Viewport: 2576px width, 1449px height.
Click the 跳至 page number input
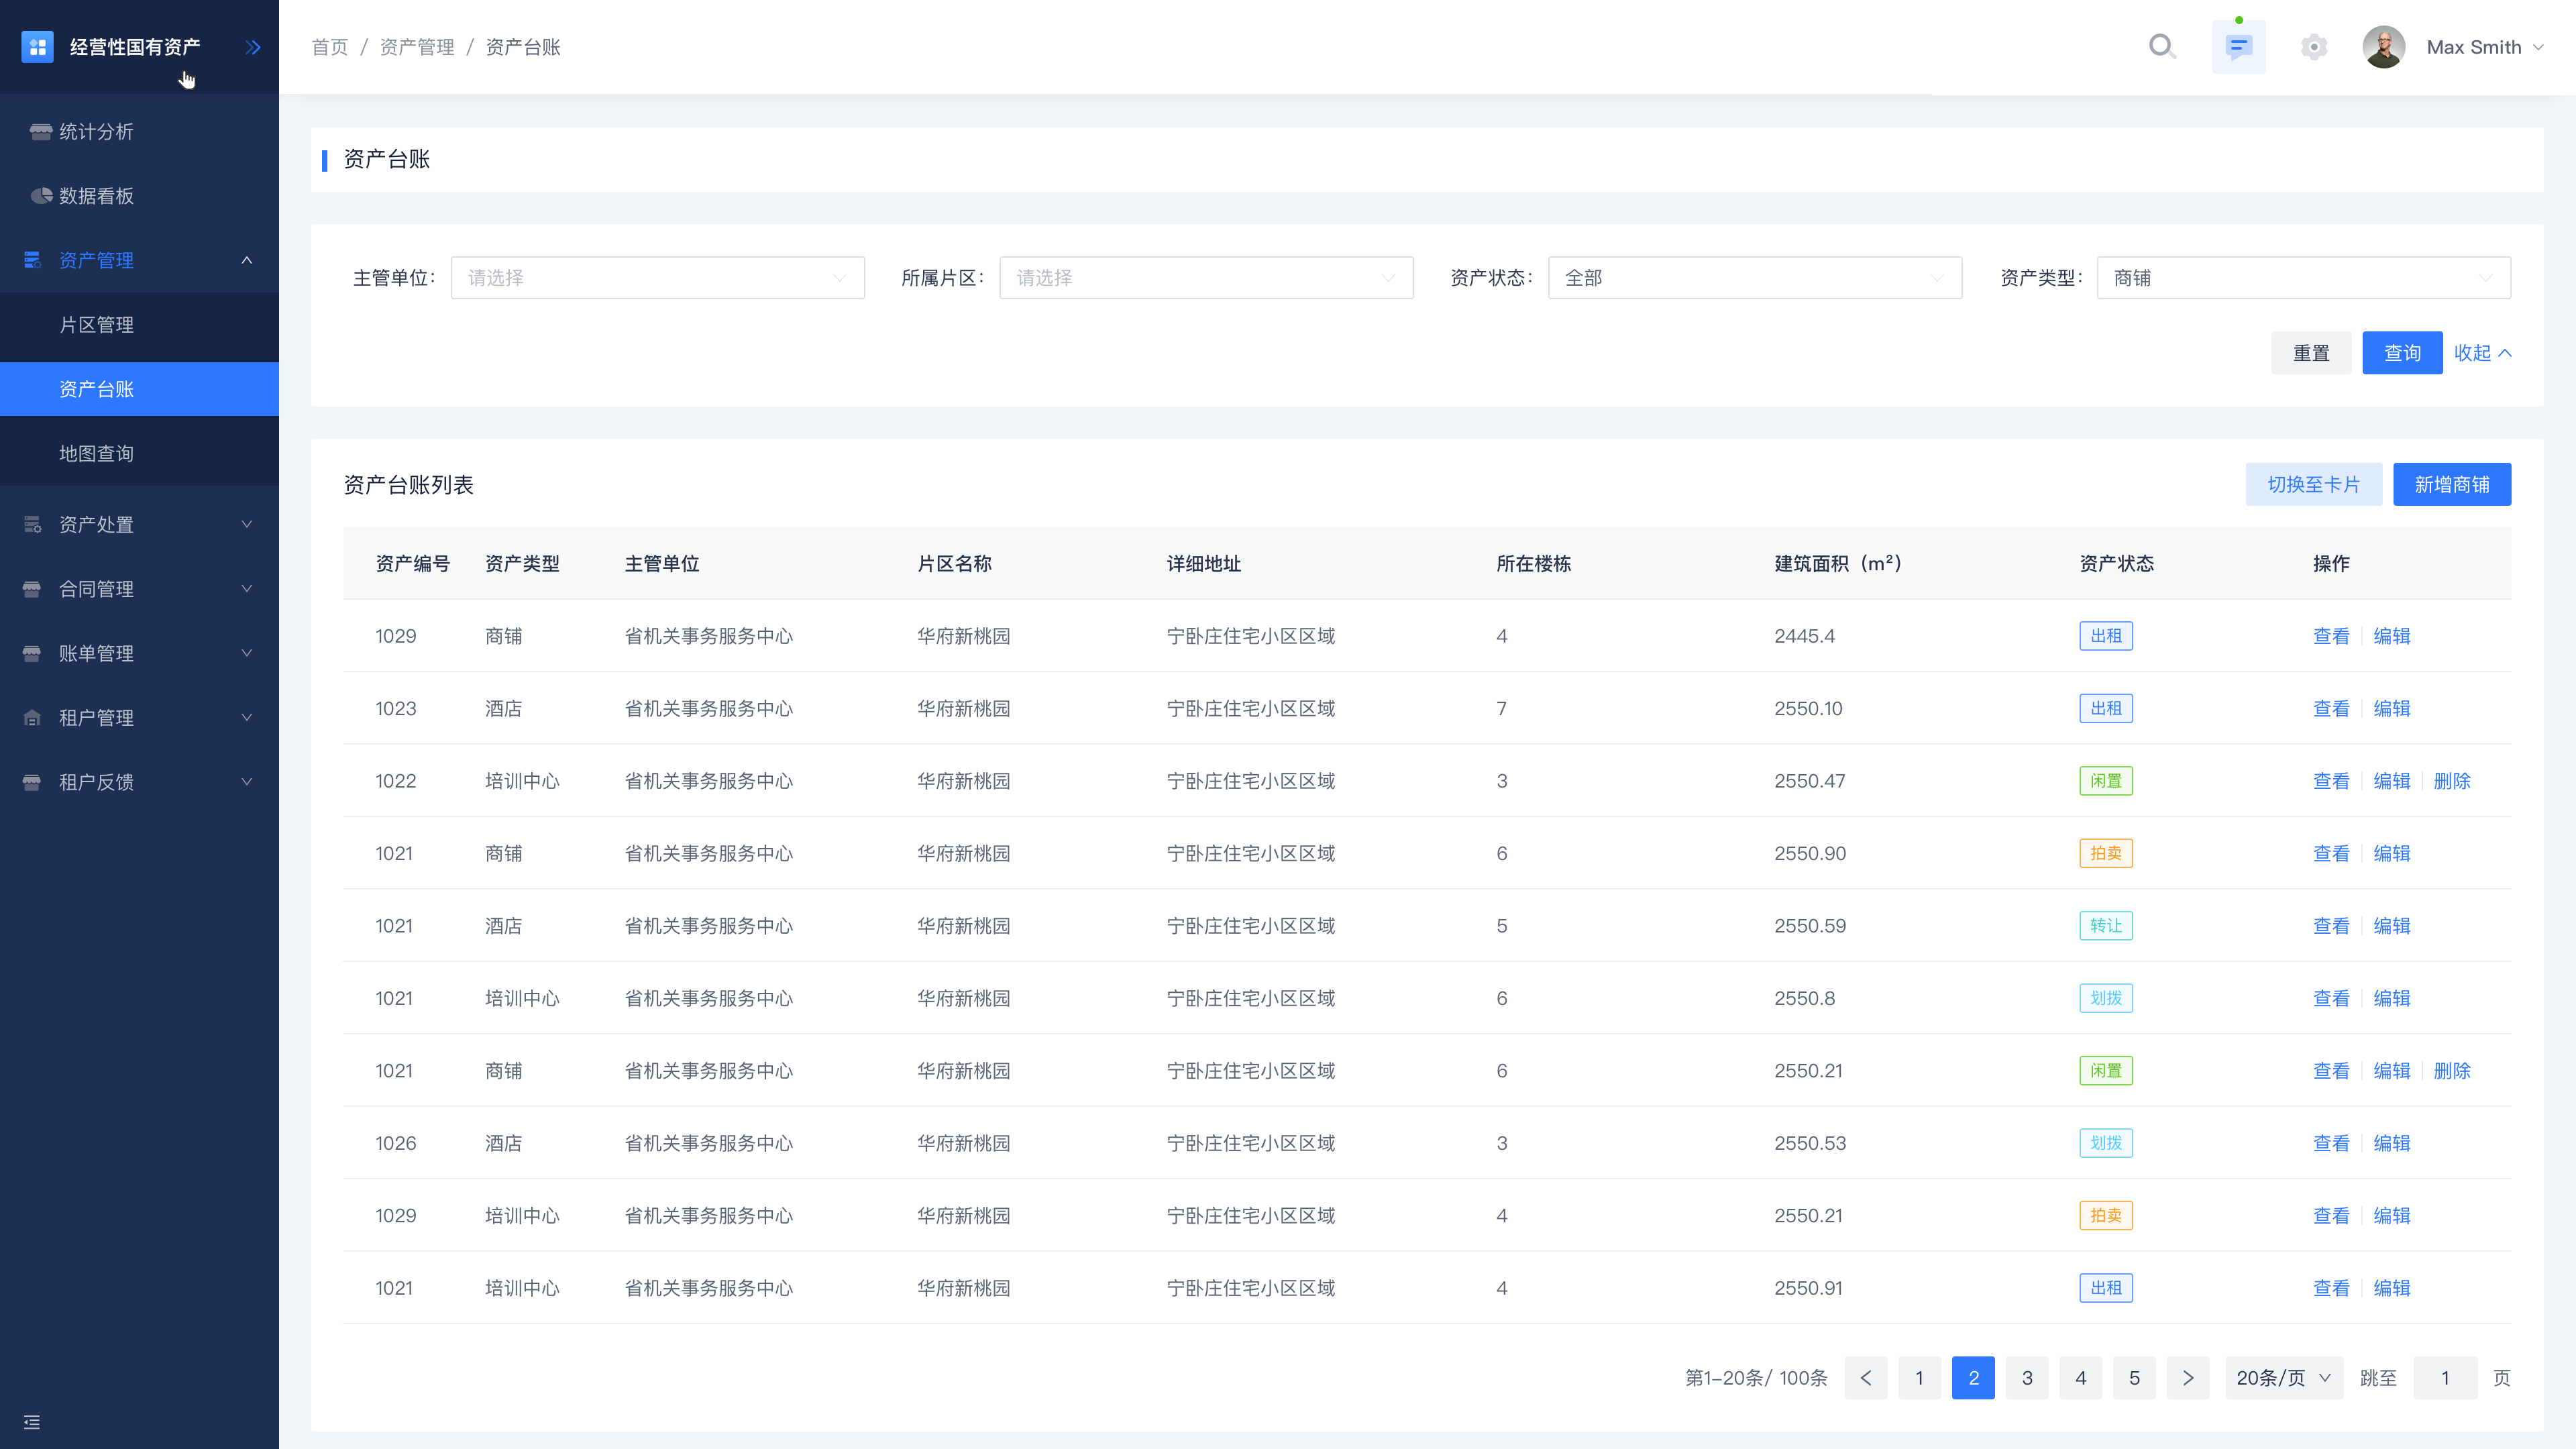2444,1378
